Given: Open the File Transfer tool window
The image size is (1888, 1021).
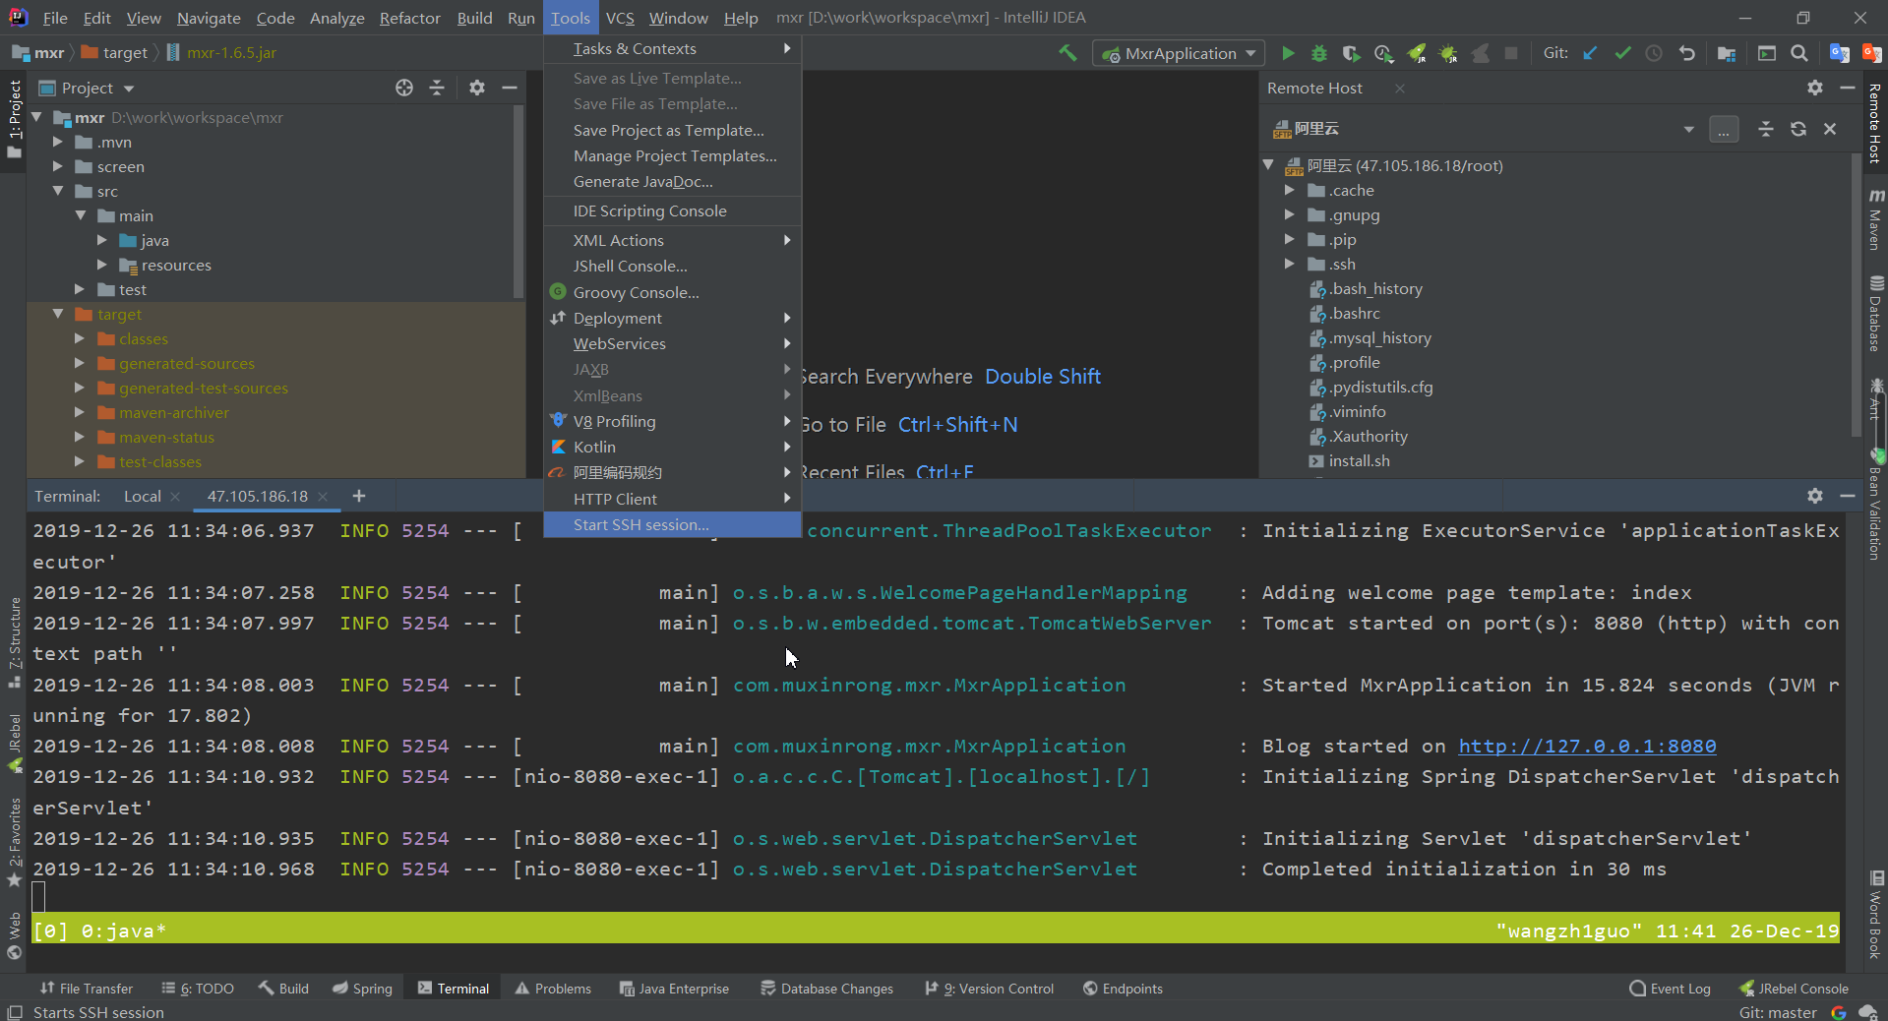Looking at the screenshot, I should (x=86, y=989).
